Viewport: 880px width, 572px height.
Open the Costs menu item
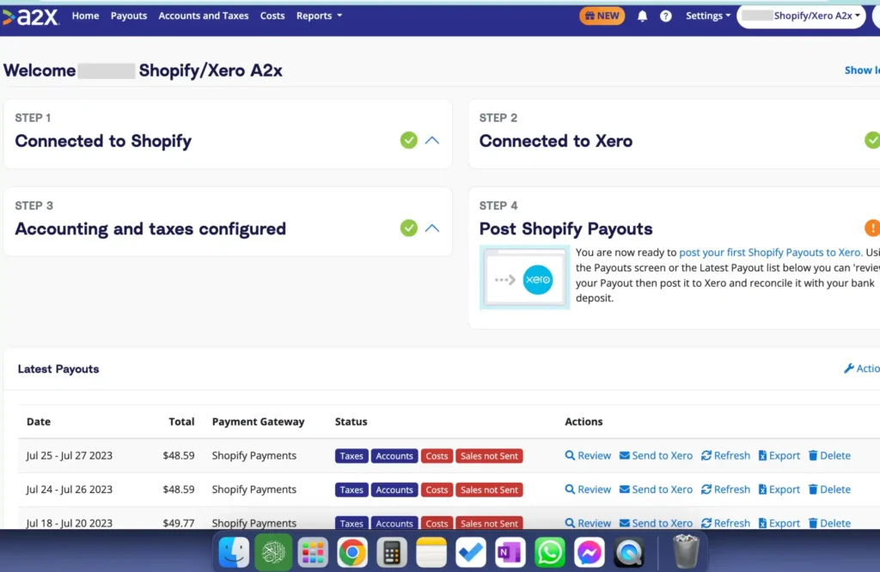click(272, 15)
